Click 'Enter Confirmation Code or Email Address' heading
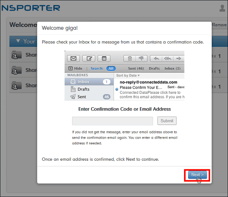 125,109
